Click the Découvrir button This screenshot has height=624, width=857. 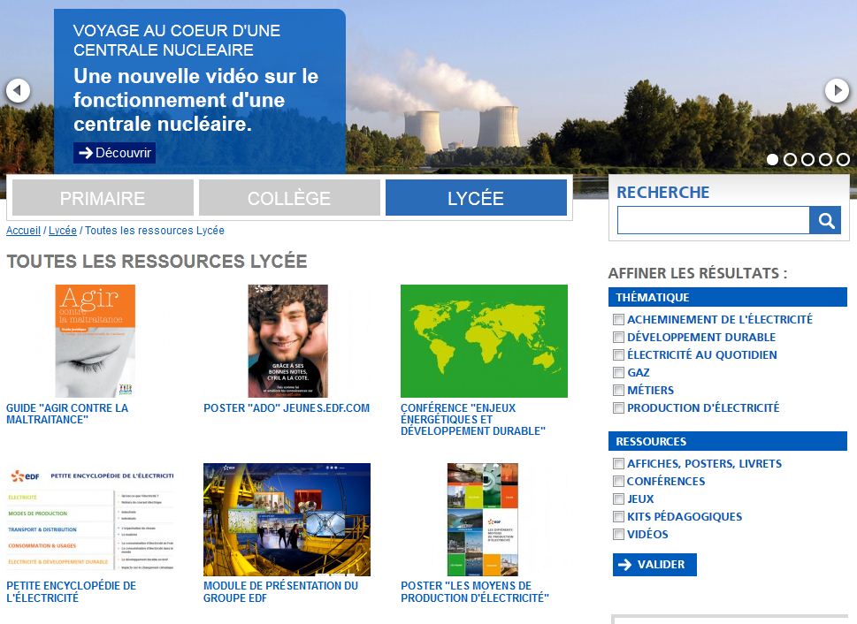point(115,152)
